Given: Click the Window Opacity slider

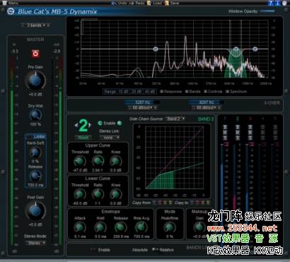Looking at the screenshot, I should click(x=267, y=11).
